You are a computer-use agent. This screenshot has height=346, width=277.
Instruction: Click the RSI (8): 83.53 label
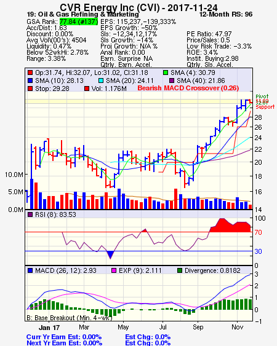click(x=55, y=214)
